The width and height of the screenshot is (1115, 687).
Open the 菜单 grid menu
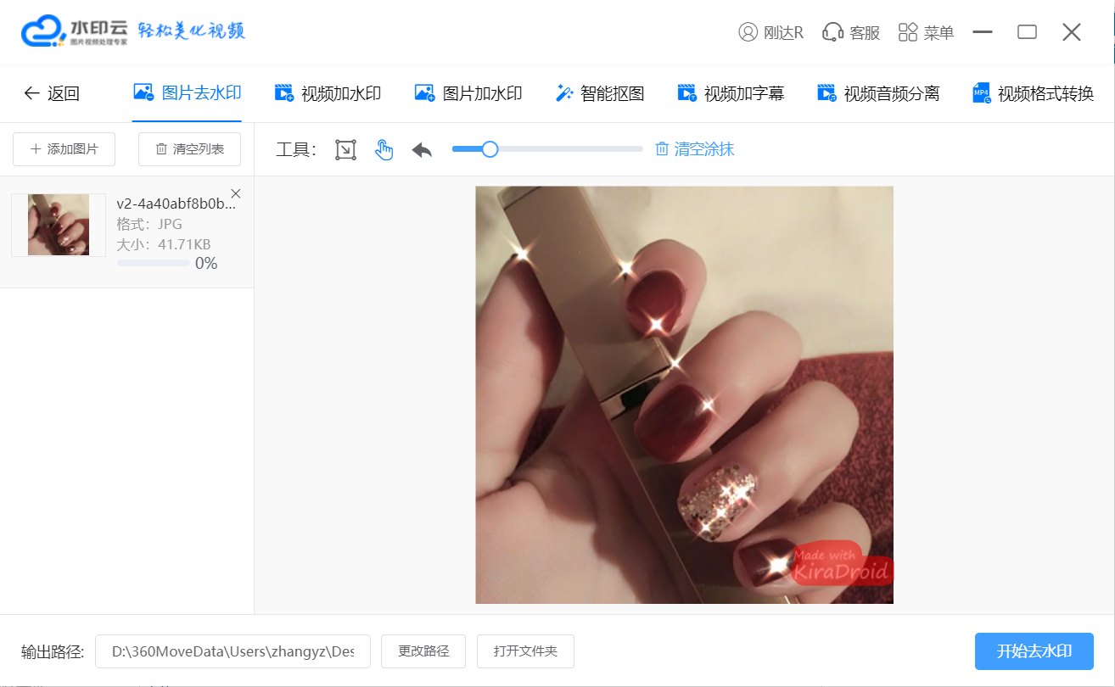click(908, 32)
